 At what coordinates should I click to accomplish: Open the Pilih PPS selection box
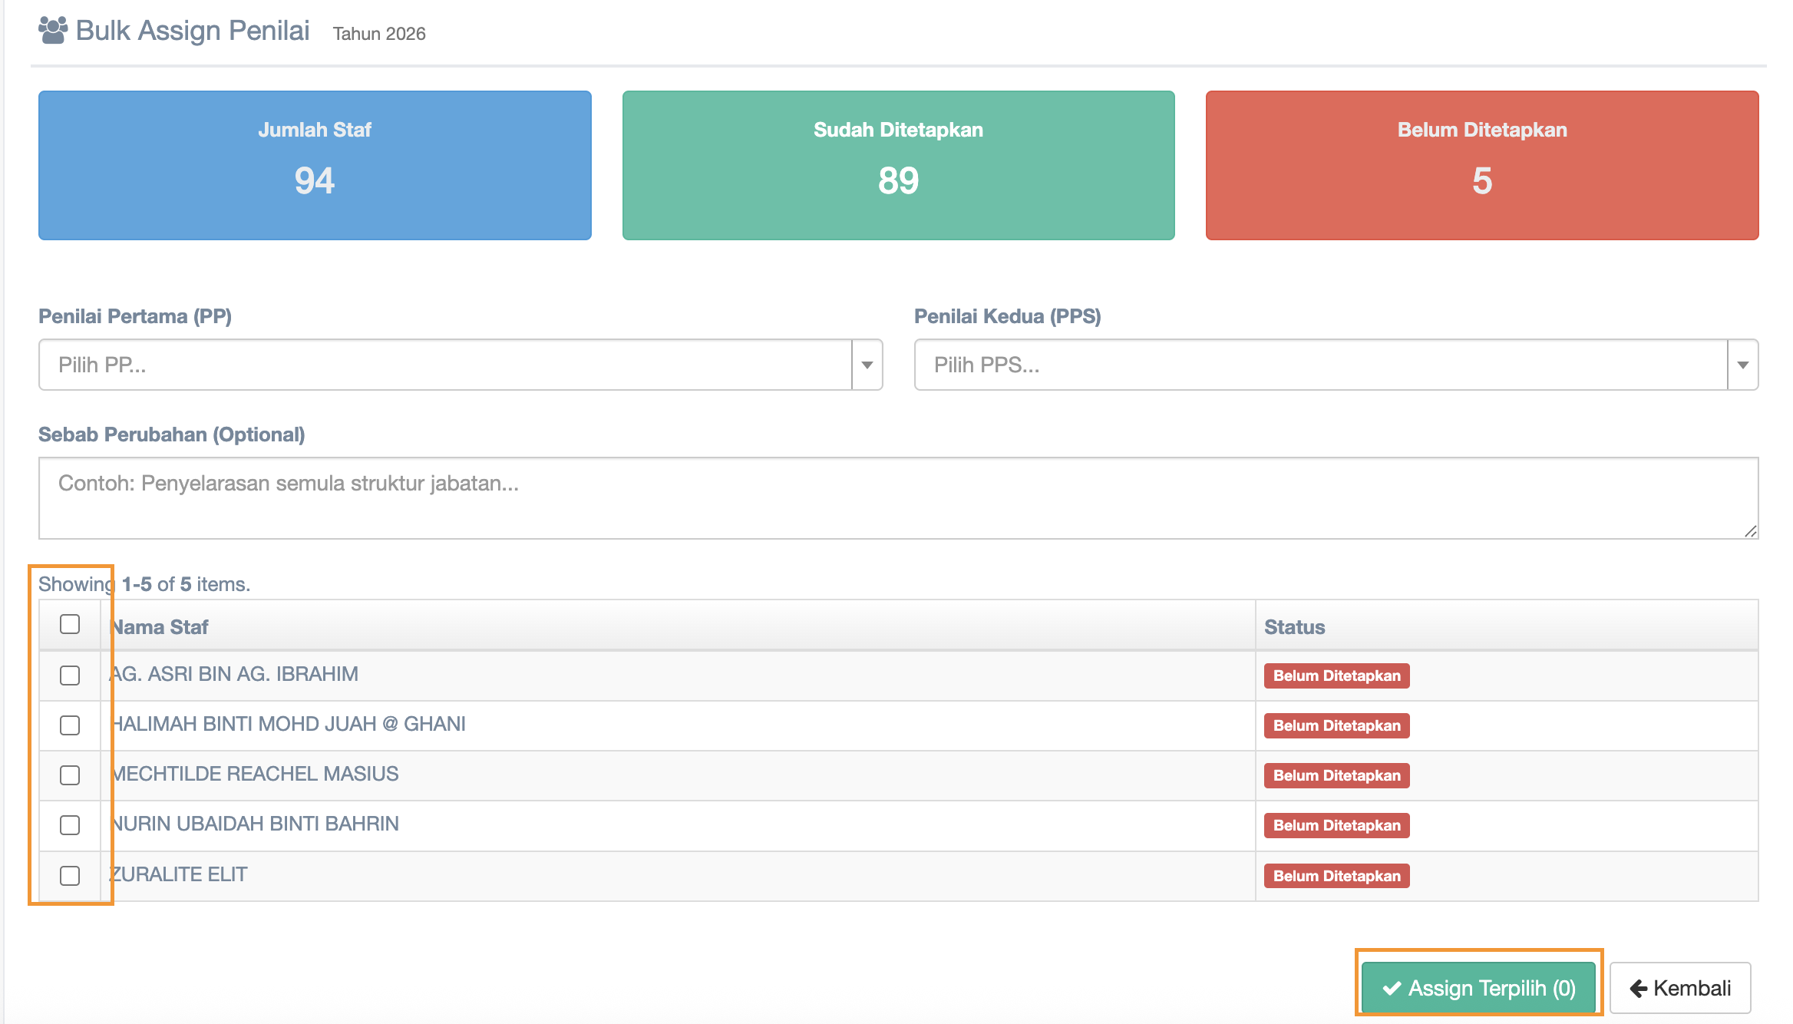(x=1320, y=365)
